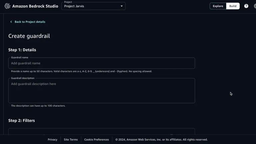The height and width of the screenshot is (144, 256).
Task: Click the Amazon Bedrock Studio logo icon
Action: point(7,6)
